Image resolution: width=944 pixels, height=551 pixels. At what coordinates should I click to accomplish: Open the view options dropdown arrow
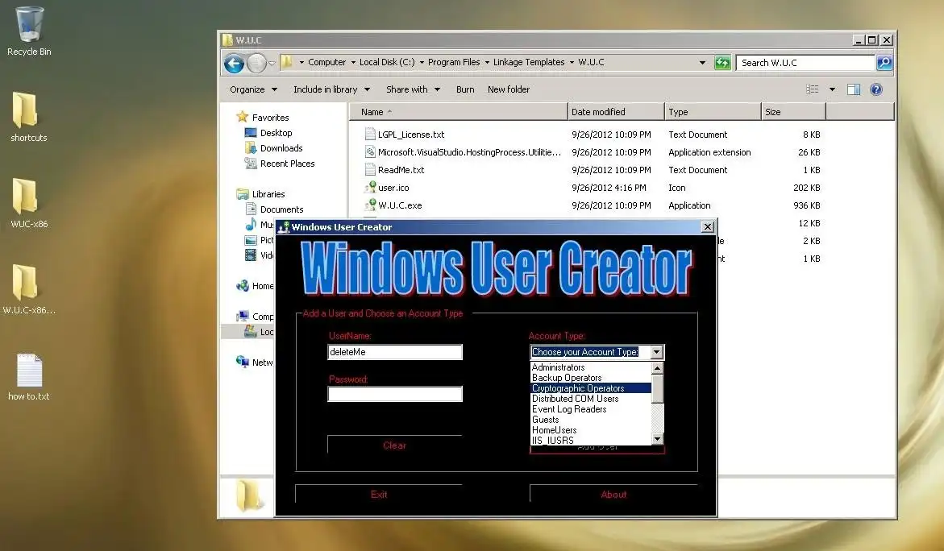(x=832, y=89)
